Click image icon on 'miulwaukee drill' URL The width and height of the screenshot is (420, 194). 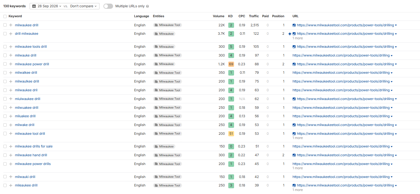(294, 99)
